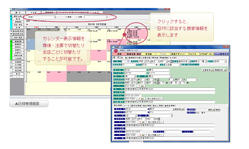Open the 支店 branch dropdown

(x=55, y=17)
